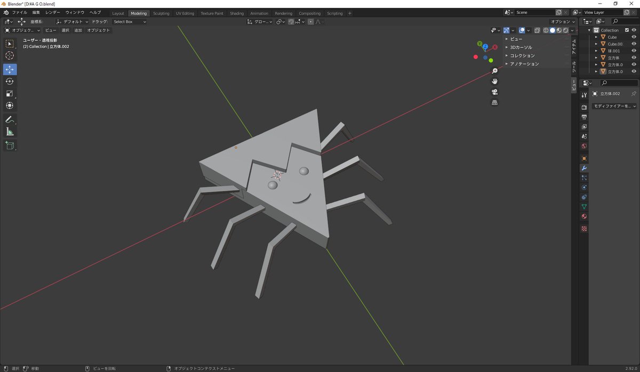
Task: Click the hand pan view icon
Action: 494,82
